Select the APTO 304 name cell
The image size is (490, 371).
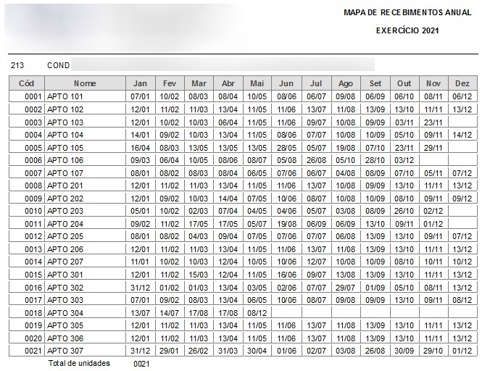[x=65, y=313]
